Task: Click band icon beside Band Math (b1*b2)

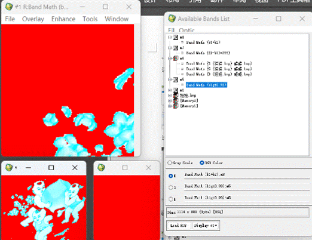Action: 182,42
